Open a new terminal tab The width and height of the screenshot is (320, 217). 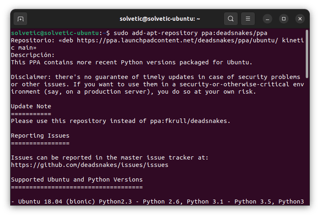click(20, 19)
